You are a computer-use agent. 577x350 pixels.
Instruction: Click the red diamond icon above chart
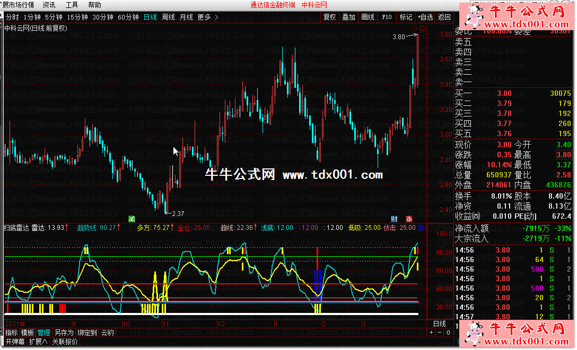[x=414, y=28]
